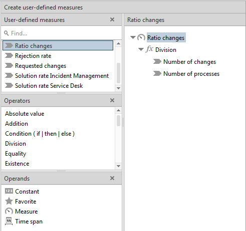246x231 pixels.
Task: Click the Operators list scrollbar thumb
Action: click(x=118, y=121)
